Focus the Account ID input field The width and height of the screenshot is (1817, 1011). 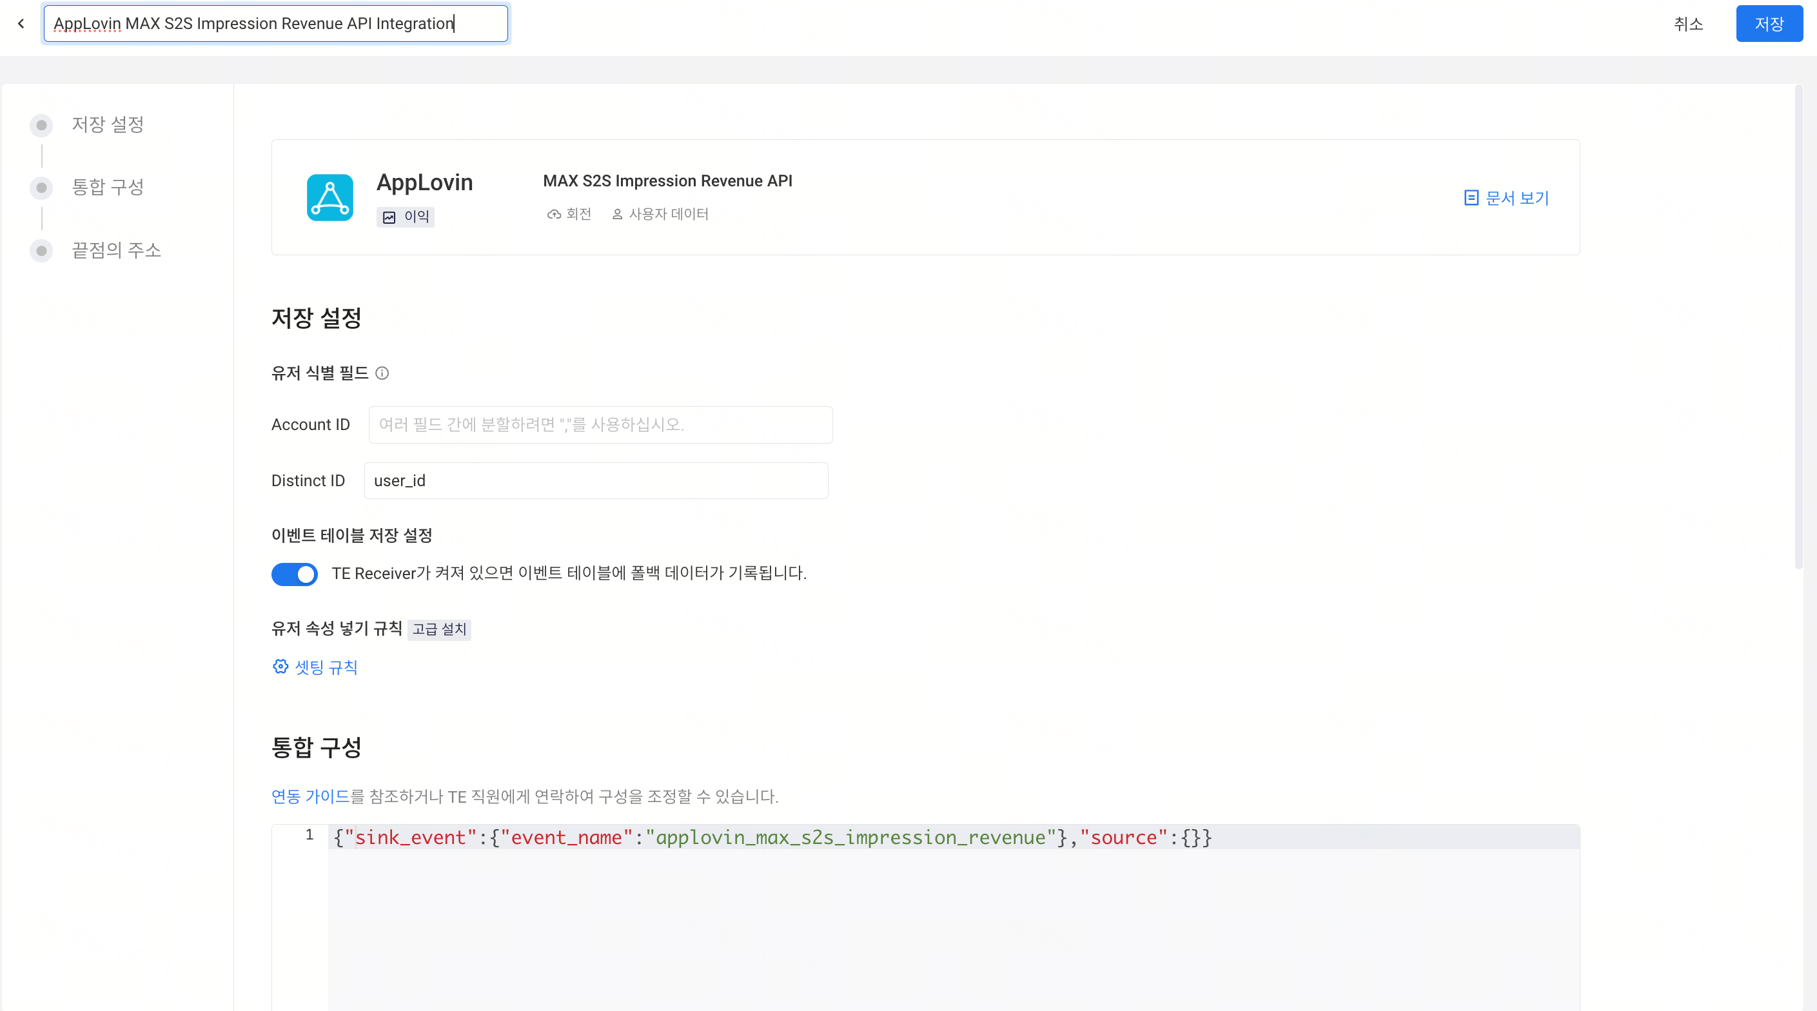600,425
